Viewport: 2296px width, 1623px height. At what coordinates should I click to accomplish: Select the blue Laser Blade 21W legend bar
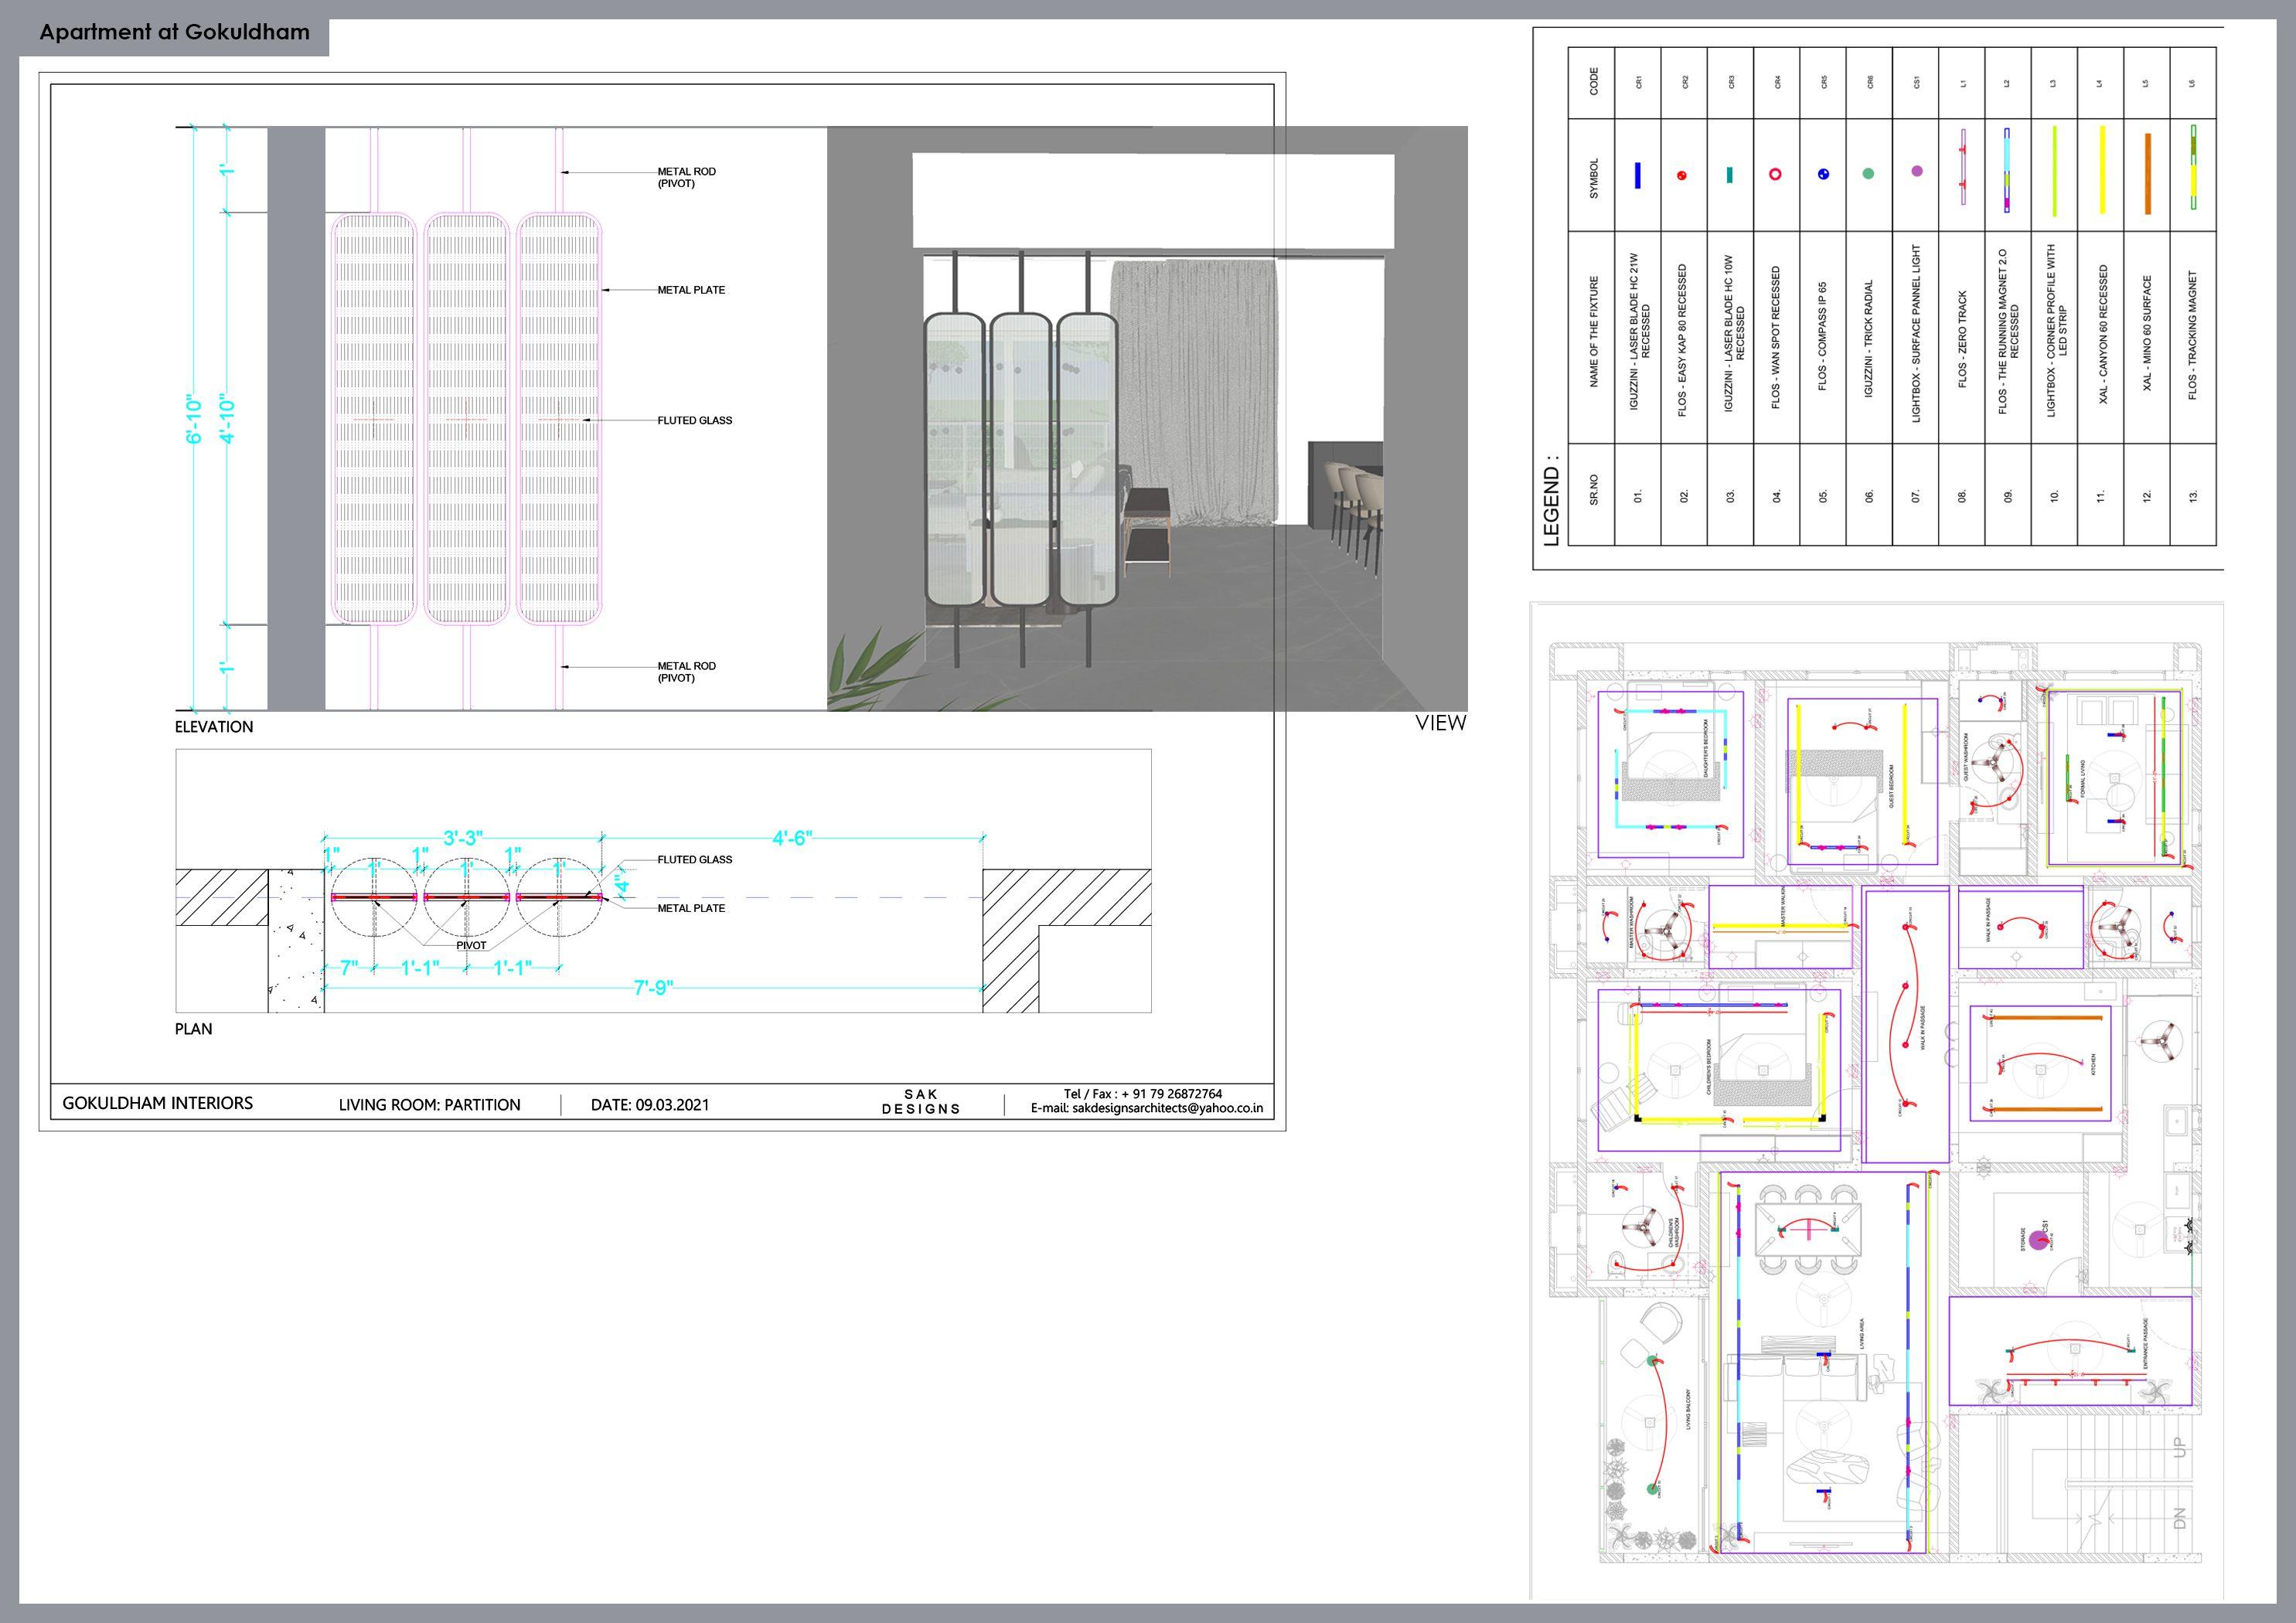tap(1637, 175)
